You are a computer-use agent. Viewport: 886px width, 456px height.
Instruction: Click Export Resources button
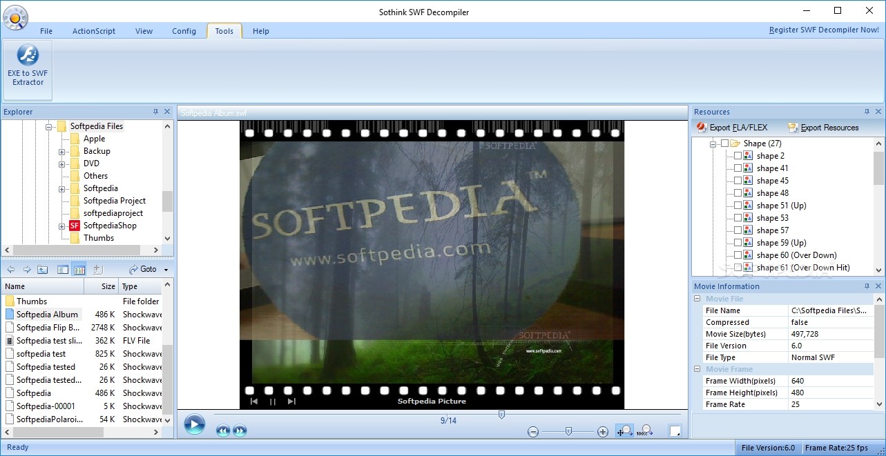tap(823, 128)
